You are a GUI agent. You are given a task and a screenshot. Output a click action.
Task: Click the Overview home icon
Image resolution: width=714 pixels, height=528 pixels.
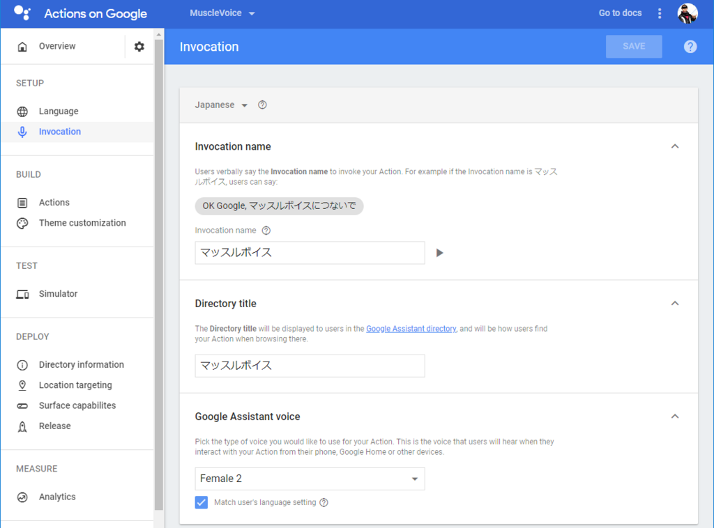[x=22, y=47]
